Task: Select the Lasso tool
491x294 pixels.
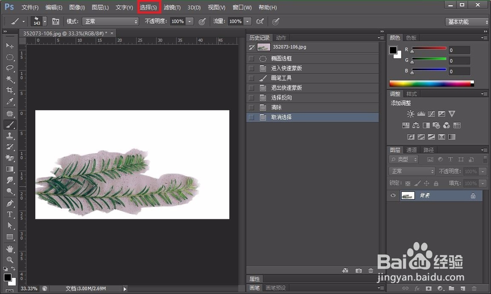Action: coord(10,68)
